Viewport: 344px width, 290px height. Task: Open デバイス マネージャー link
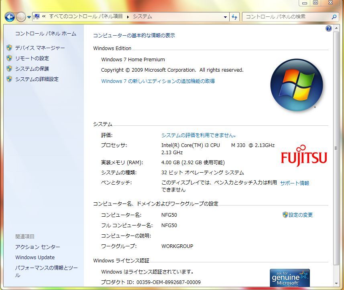40,48
